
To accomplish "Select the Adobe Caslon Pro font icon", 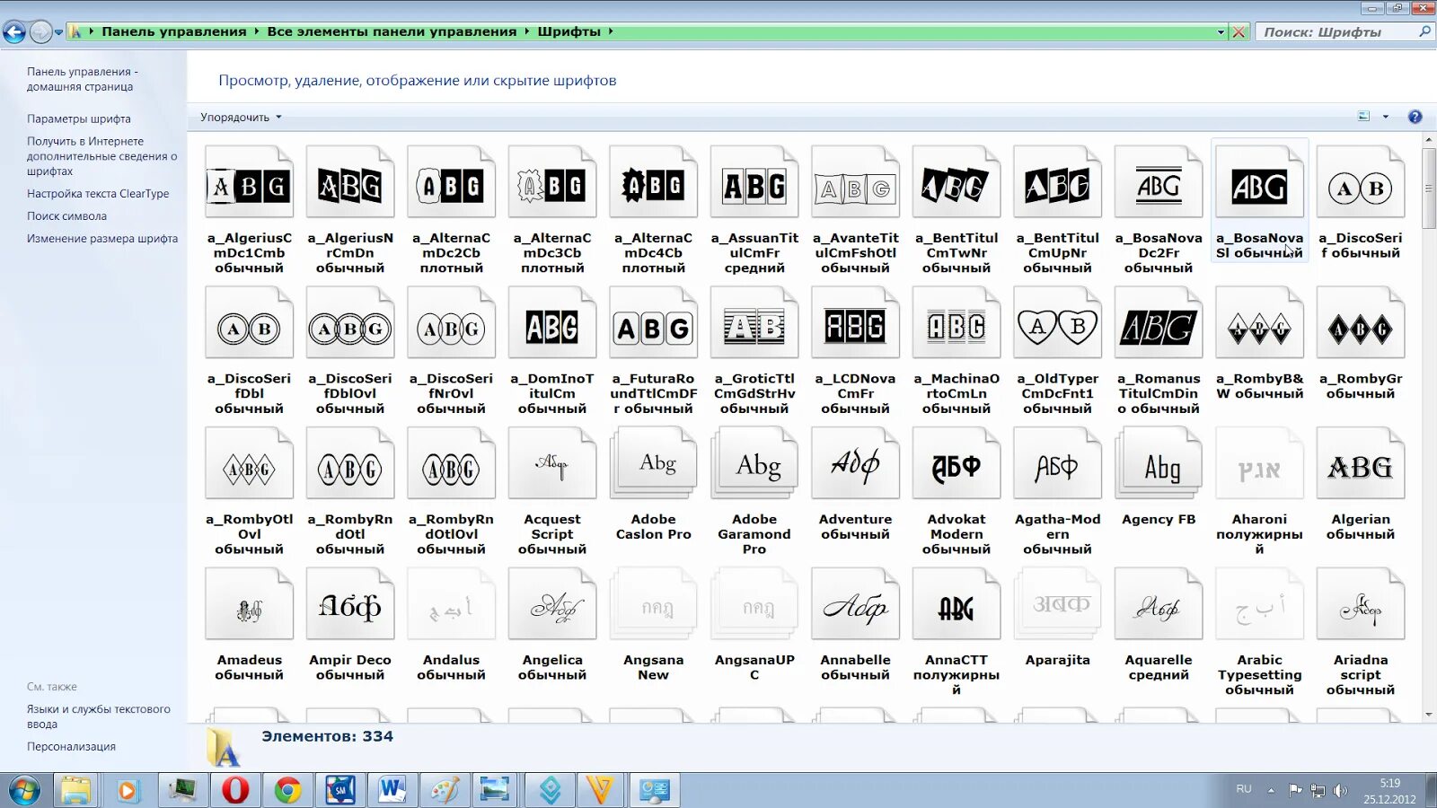I will (653, 464).
